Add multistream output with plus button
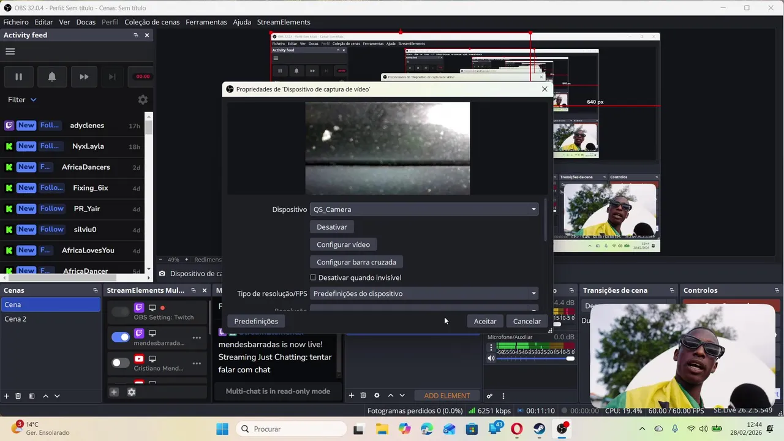This screenshot has height=441, width=784. click(x=114, y=392)
